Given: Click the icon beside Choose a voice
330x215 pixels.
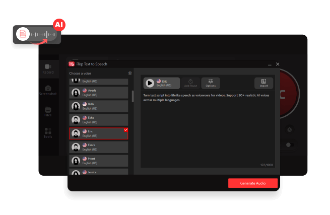Looking at the screenshot, I should pos(130,74).
